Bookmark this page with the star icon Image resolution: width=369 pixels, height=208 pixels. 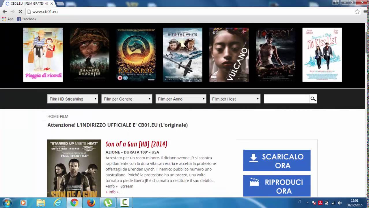(357, 12)
